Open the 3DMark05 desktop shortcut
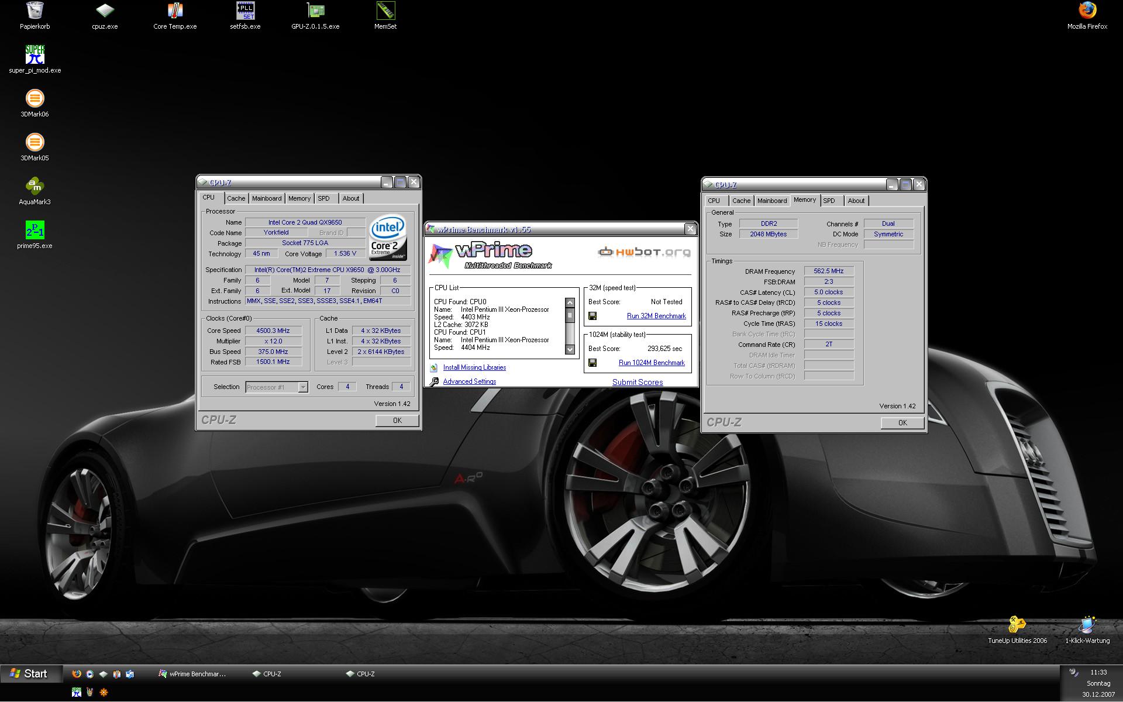The image size is (1123, 702). pos(35,147)
